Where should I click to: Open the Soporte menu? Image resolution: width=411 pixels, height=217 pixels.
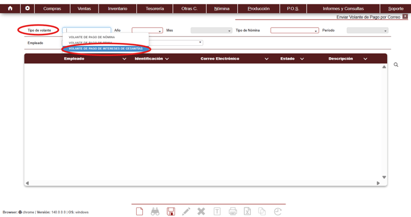coord(395,8)
